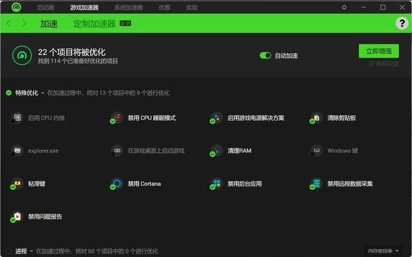
Task: Click the 22 个项目将被优化 heading
Action: tap(72, 52)
